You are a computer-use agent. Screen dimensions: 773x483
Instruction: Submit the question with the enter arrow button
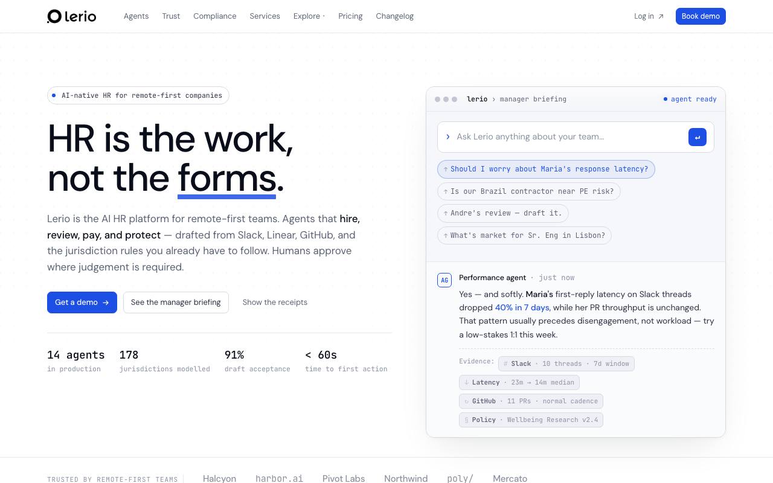697,137
